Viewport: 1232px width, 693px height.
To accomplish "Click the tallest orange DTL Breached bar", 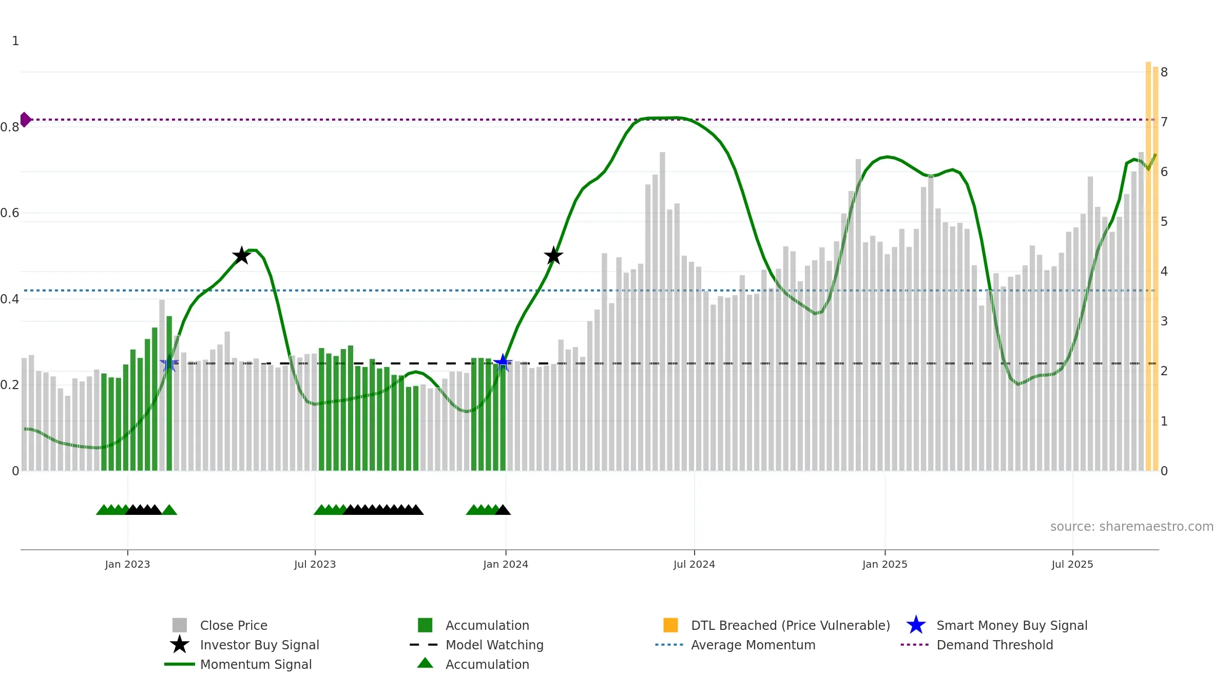I will [x=1148, y=266].
